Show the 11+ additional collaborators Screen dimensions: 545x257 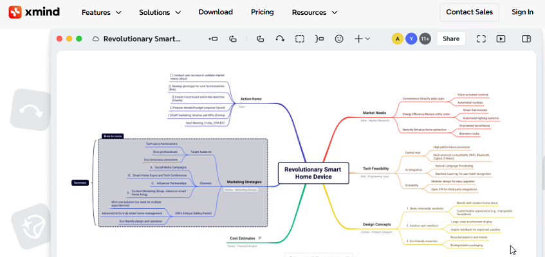(425, 39)
